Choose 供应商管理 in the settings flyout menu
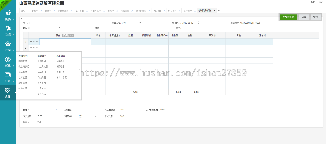Screen dimensions: 326x144 click(x=24, y=67)
